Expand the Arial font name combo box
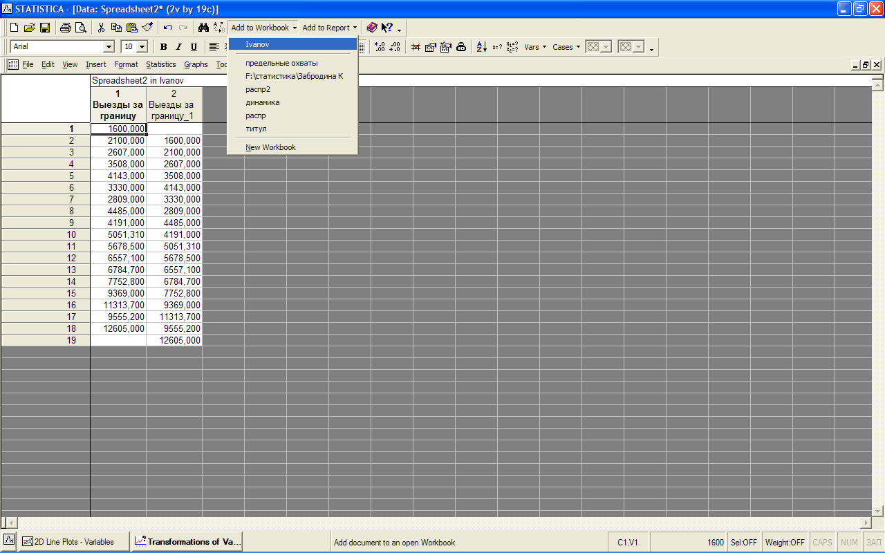Viewport: 885px width, 553px height. [109, 47]
